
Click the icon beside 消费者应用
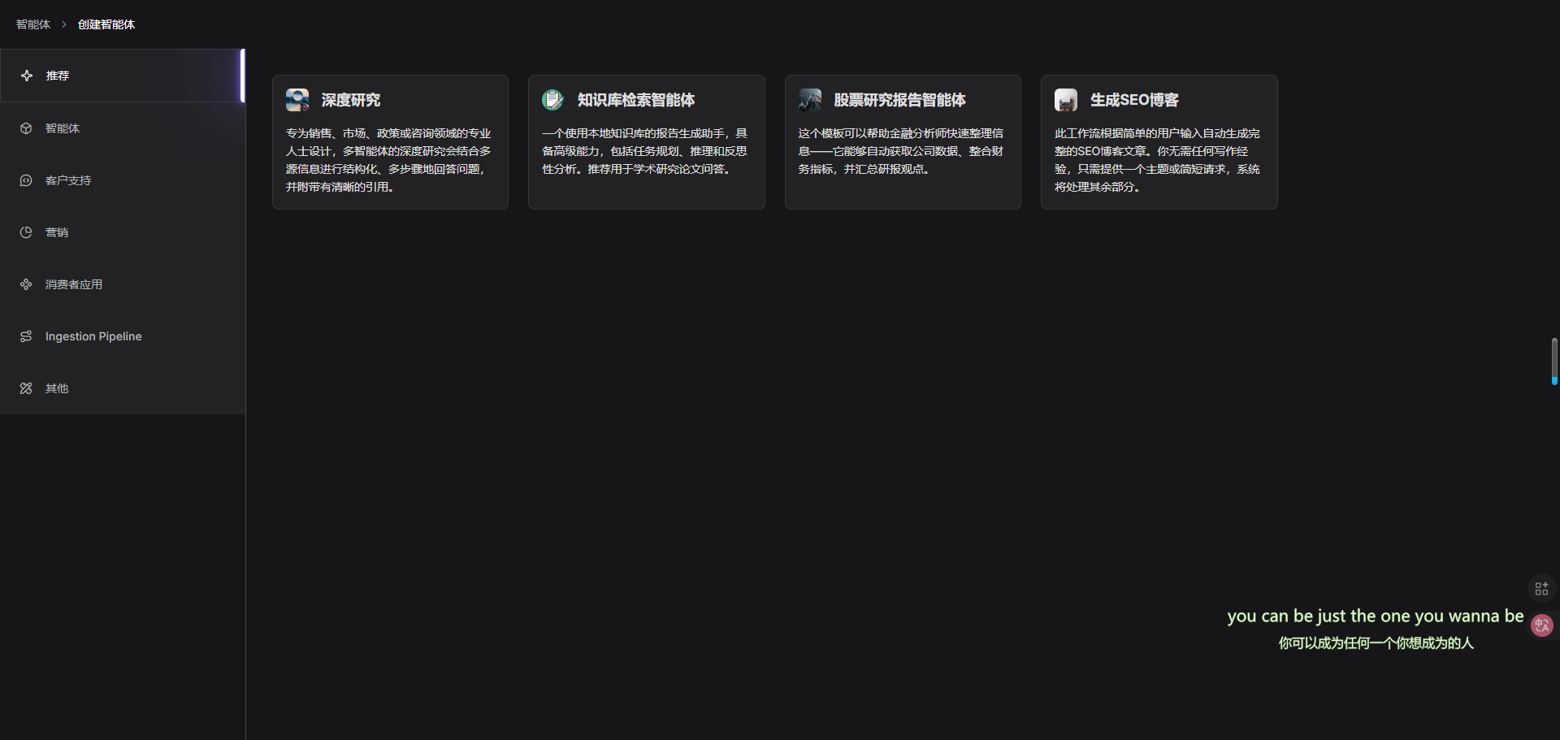[26, 284]
